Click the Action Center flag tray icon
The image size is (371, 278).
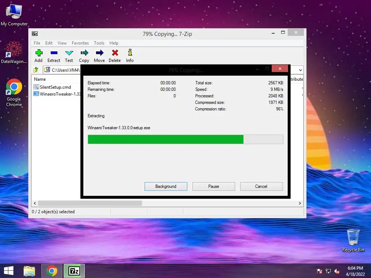point(320,271)
